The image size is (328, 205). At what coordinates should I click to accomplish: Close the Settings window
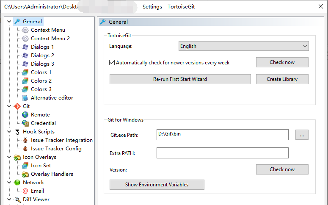coord(321,6)
